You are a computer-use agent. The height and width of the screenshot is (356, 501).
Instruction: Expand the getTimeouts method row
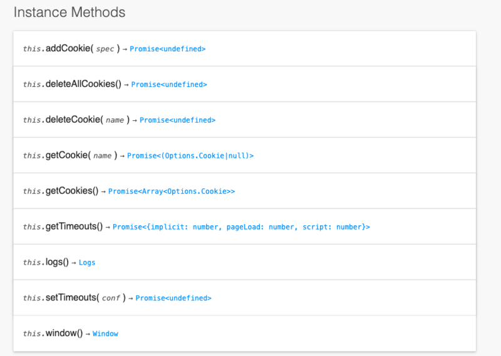74,226
